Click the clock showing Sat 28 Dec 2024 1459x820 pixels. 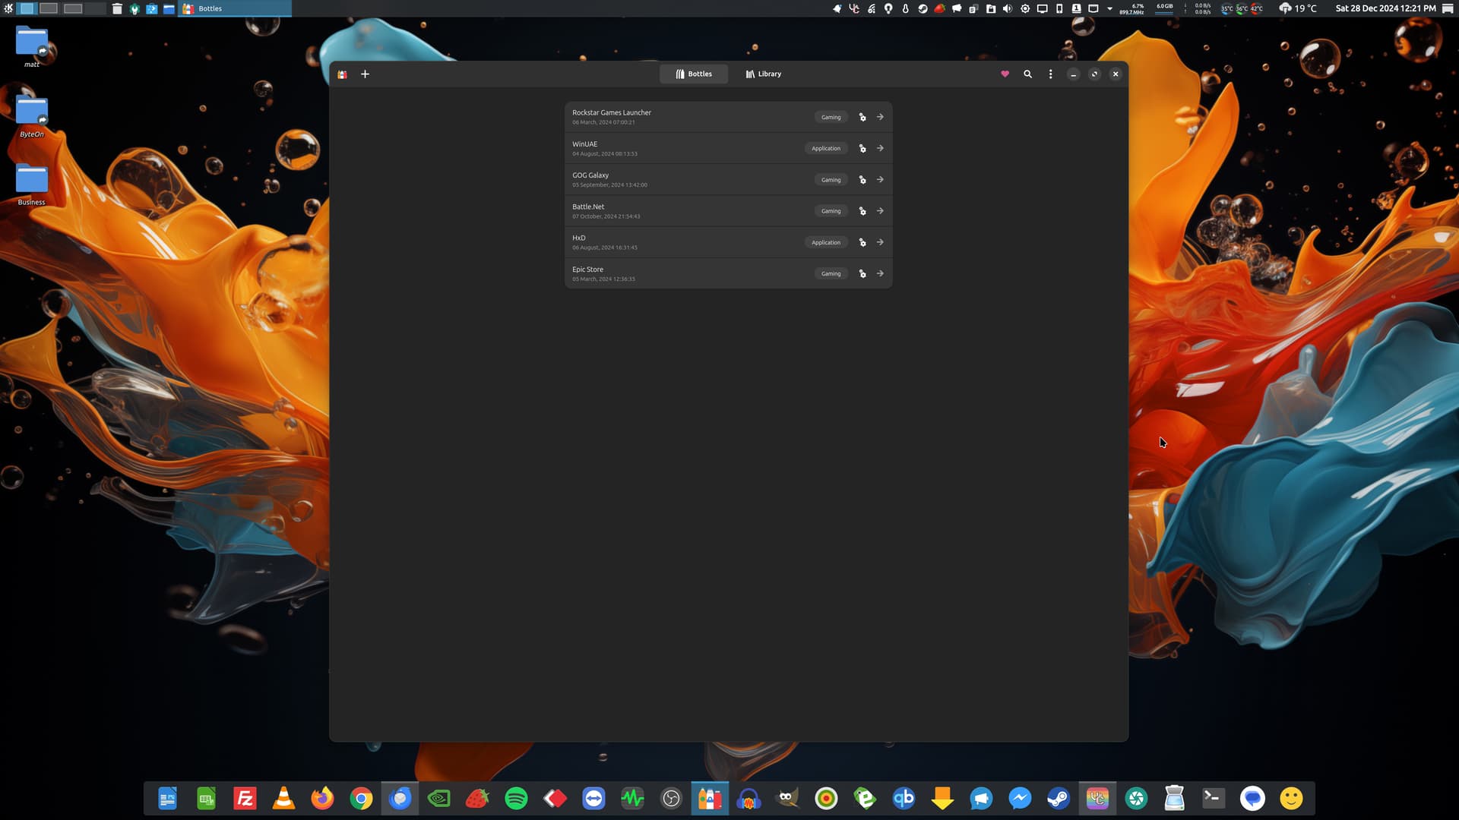tap(1385, 8)
